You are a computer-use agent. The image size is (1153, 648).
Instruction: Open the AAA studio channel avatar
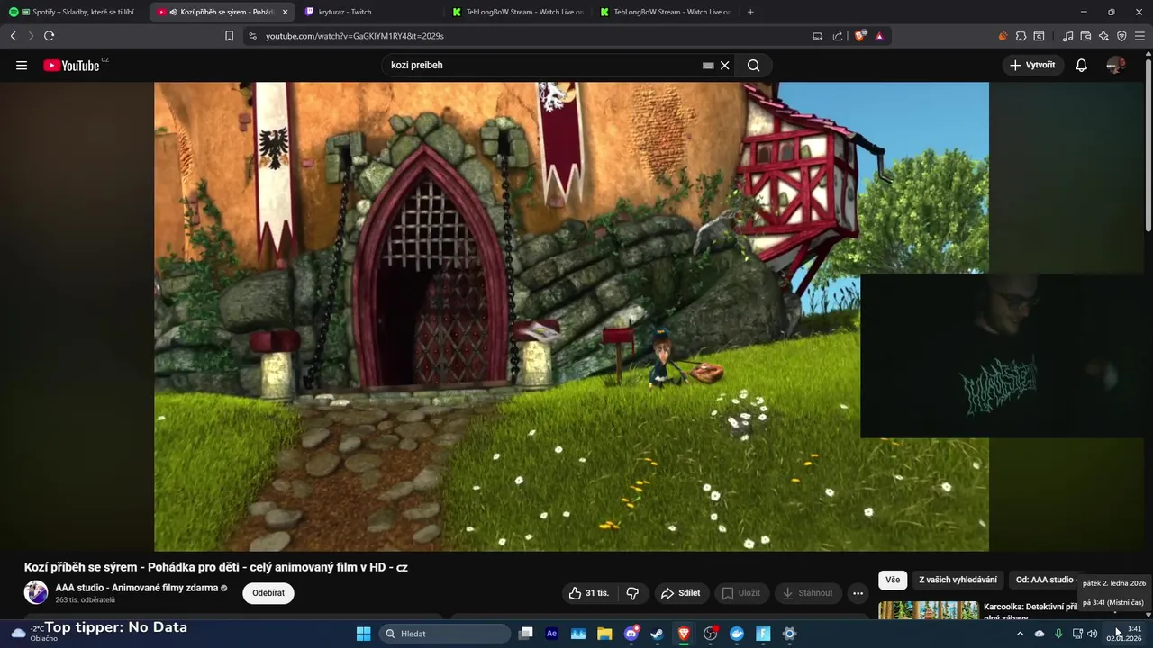click(36, 592)
